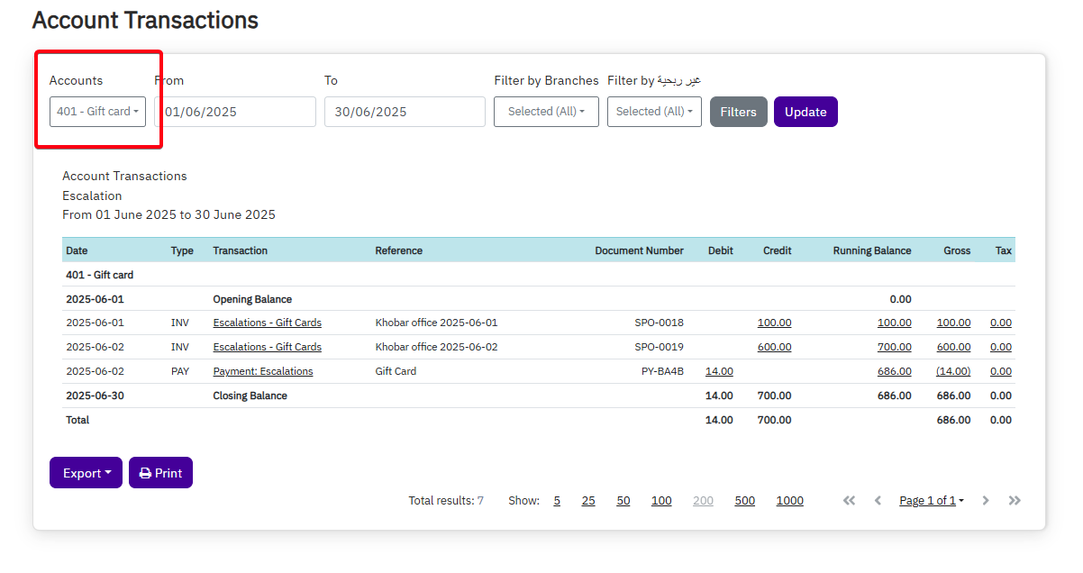Viewport: 1083px width, 573px height.
Task: Open the Export dropdown menu
Action: click(86, 473)
